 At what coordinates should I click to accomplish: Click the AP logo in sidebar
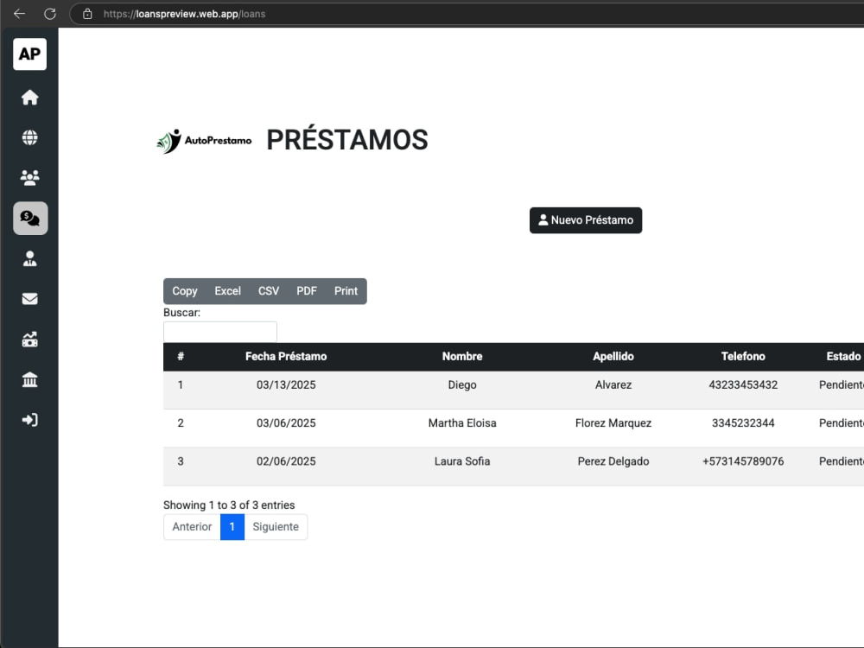click(x=29, y=54)
